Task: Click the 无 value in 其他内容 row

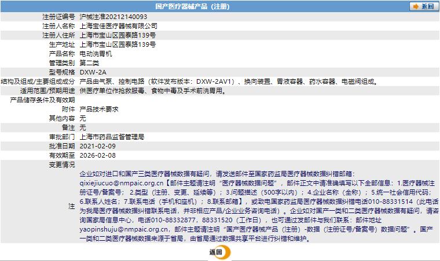Action: pyautogui.click(x=83, y=118)
